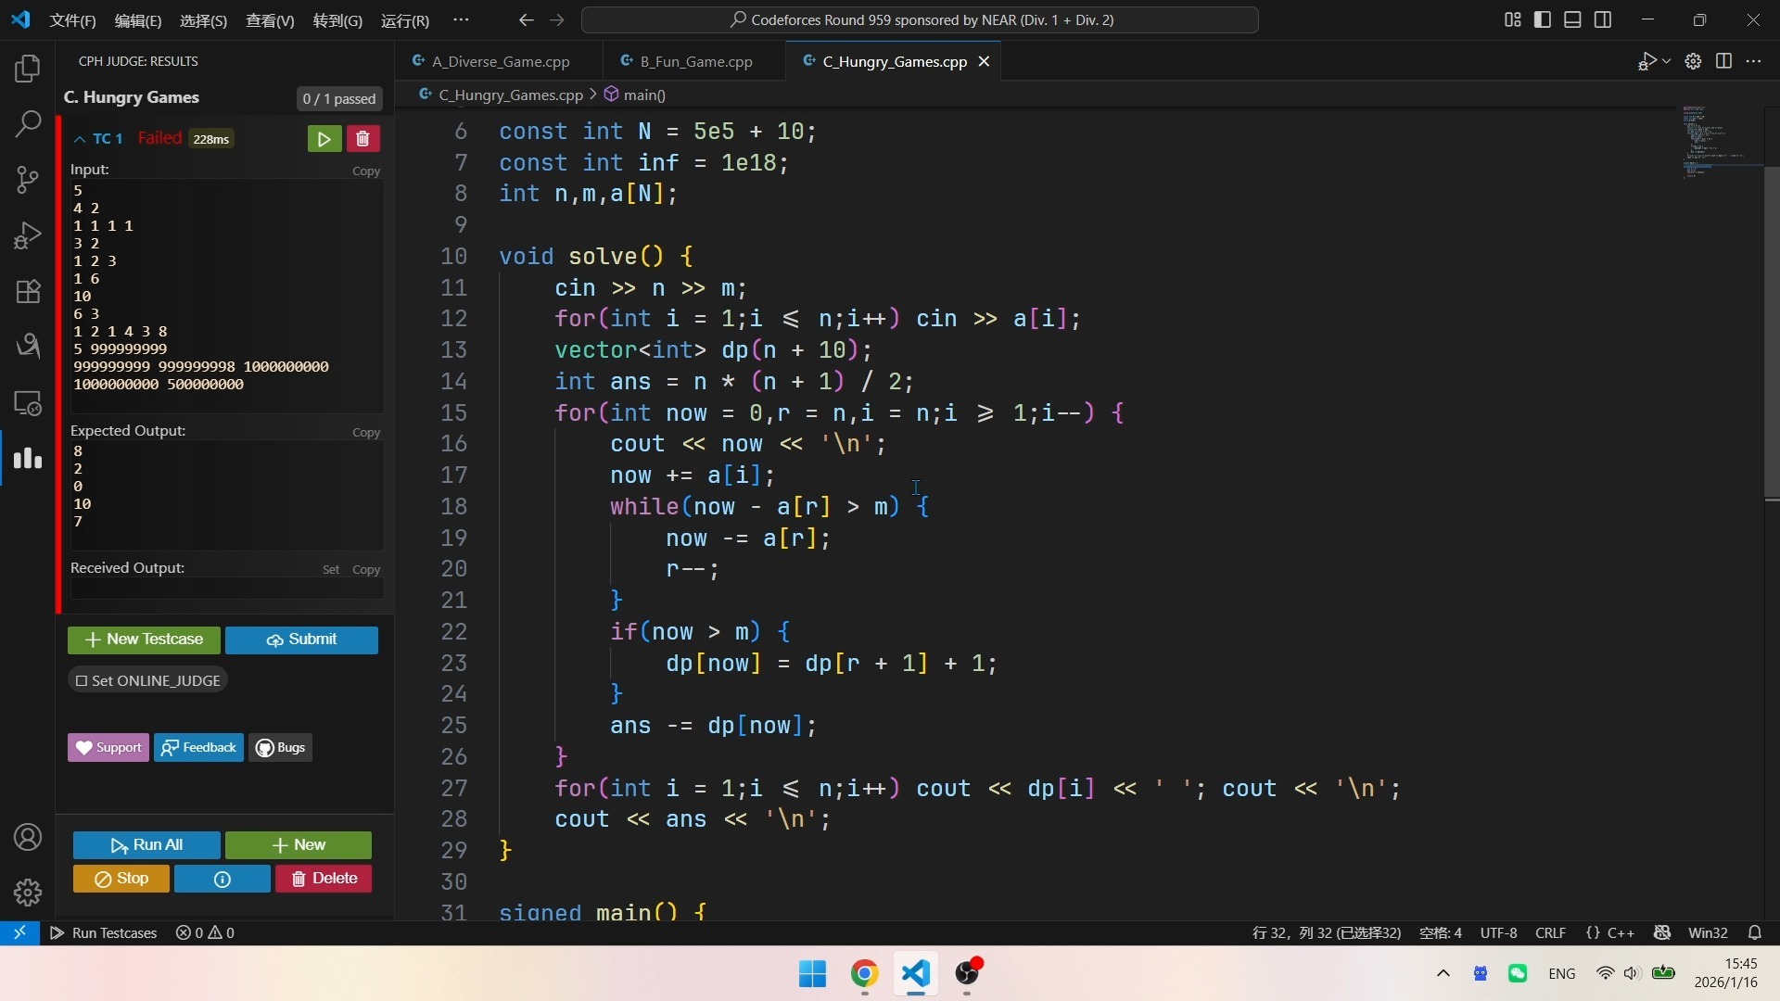Split the editor to the right

(1723, 61)
